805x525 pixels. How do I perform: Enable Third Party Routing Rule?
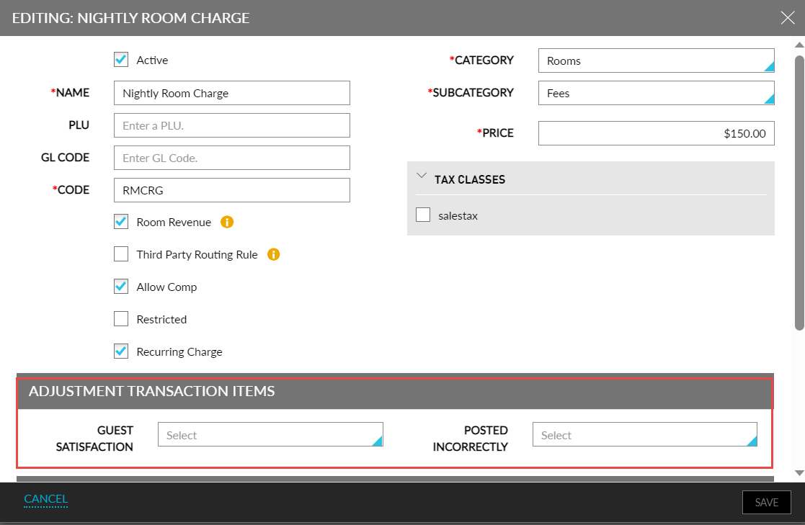click(121, 254)
